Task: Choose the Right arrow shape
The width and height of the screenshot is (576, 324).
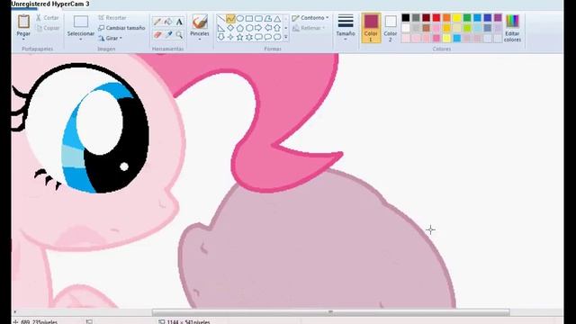Action: coord(258,28)
